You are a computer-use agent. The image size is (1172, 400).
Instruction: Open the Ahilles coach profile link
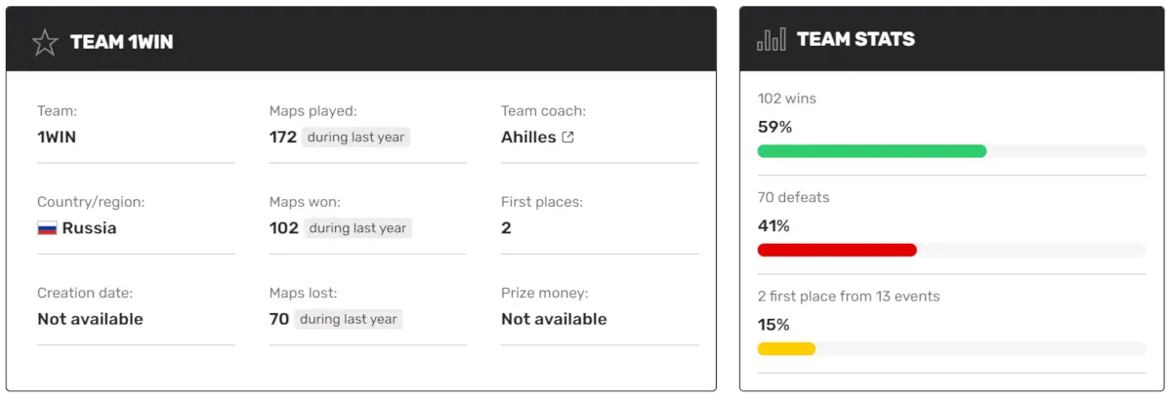(x=528, y=138)
